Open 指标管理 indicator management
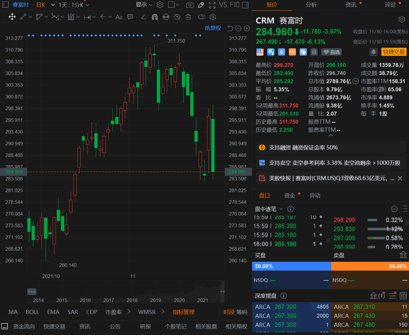The width and height of the screenshot is (409, 335). pyautogui.click(x=184, y=312)
